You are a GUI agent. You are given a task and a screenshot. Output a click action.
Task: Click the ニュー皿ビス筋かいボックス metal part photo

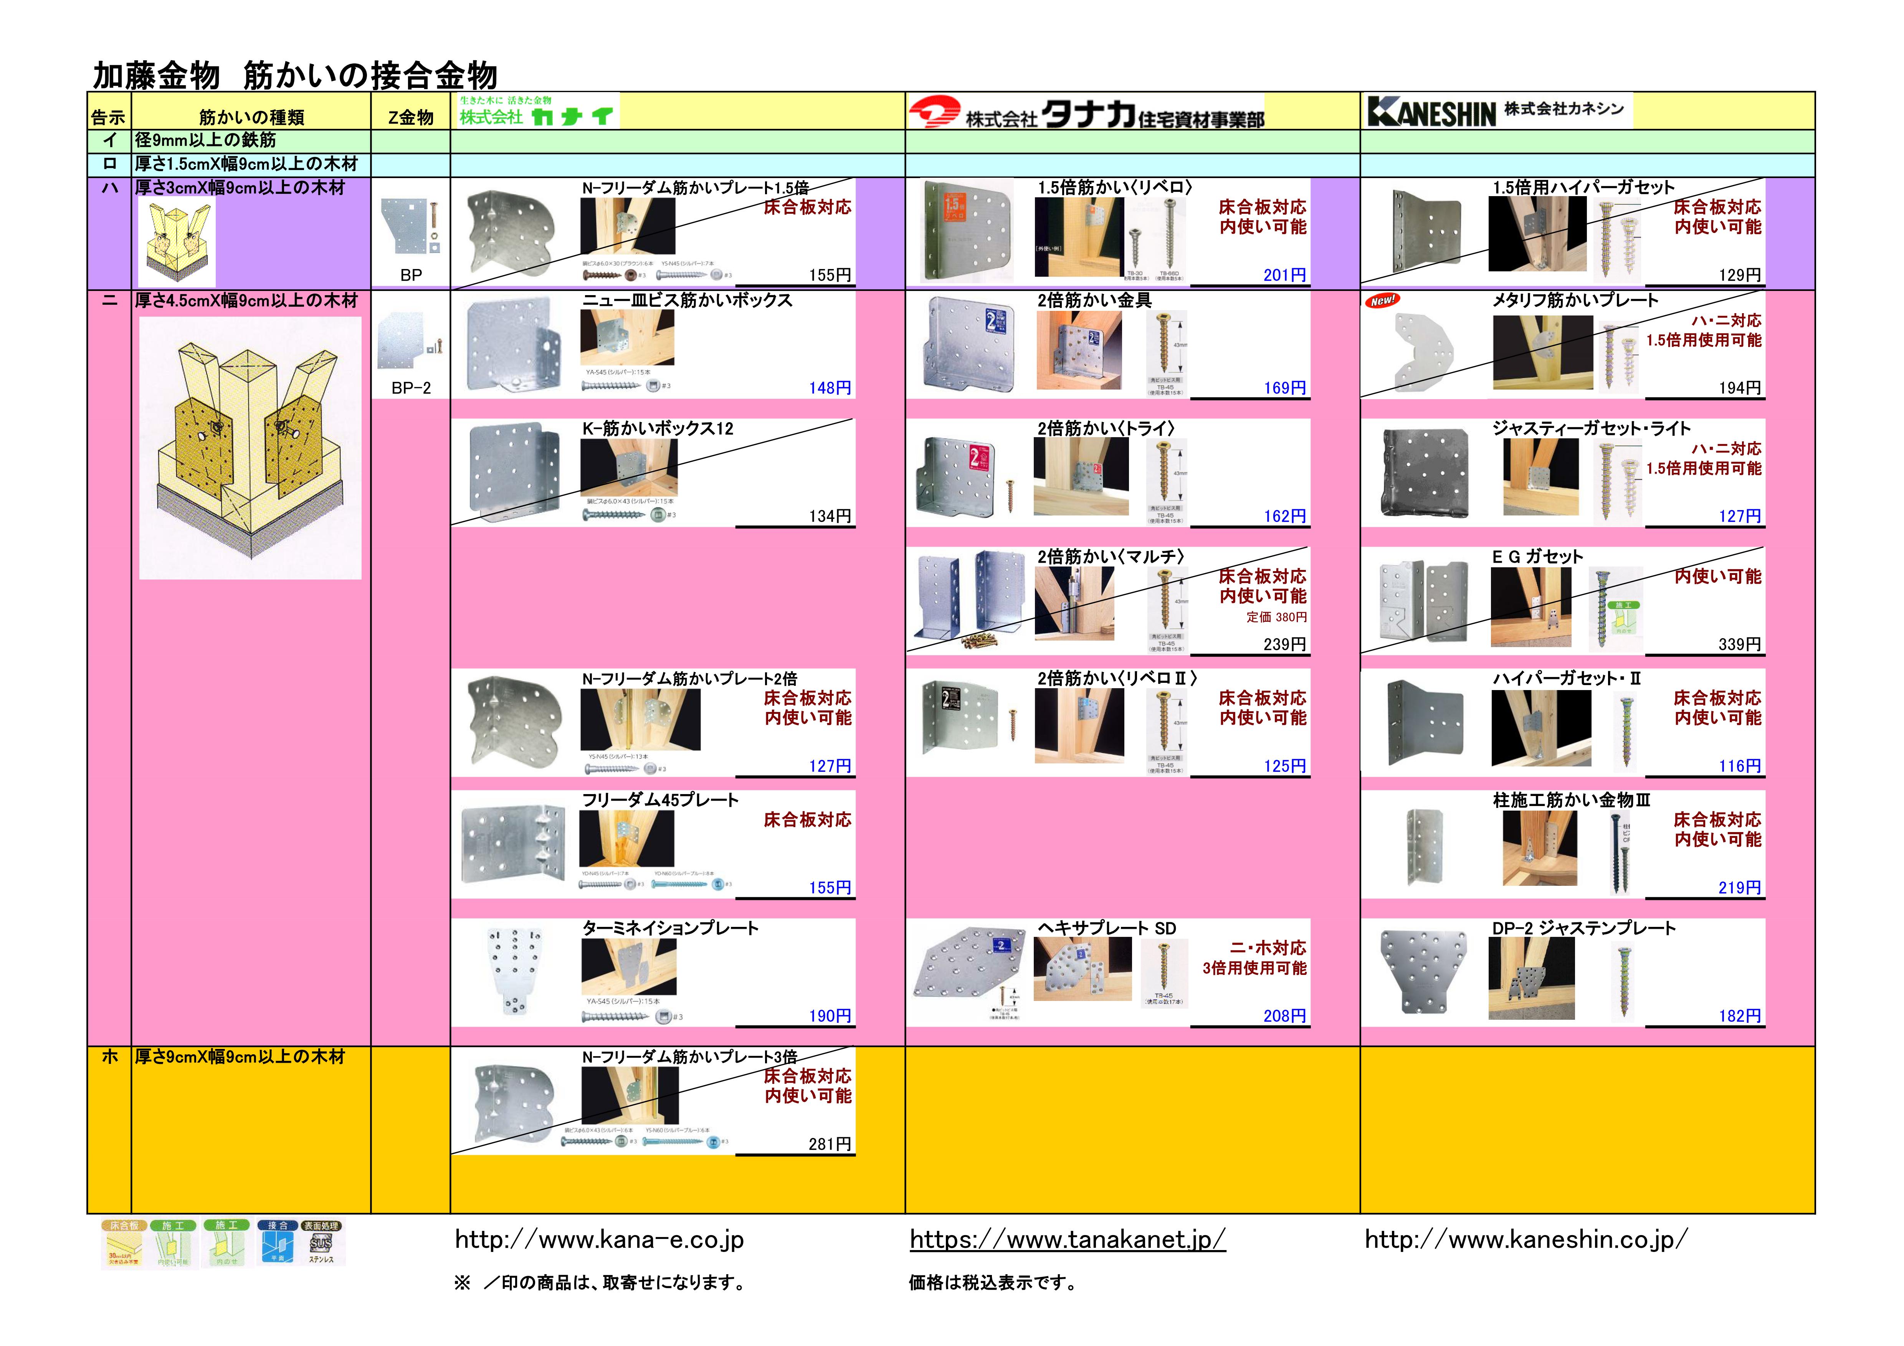[514, 344]
